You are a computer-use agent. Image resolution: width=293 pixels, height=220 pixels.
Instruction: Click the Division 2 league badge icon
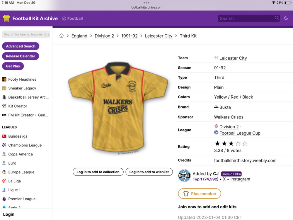click(x=216, y=126)
